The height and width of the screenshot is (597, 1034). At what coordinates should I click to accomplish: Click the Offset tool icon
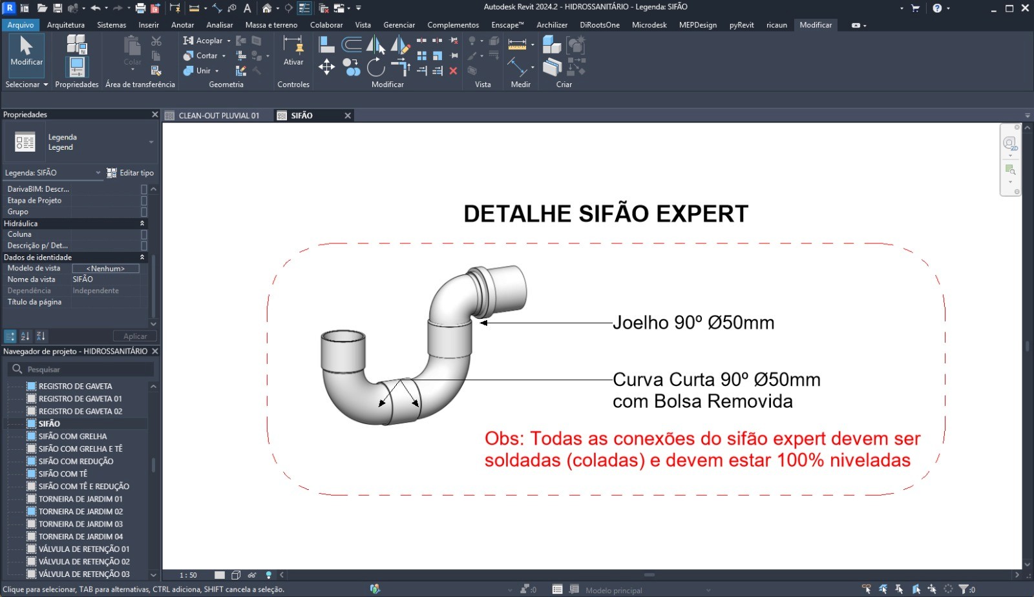coord(352,45)
